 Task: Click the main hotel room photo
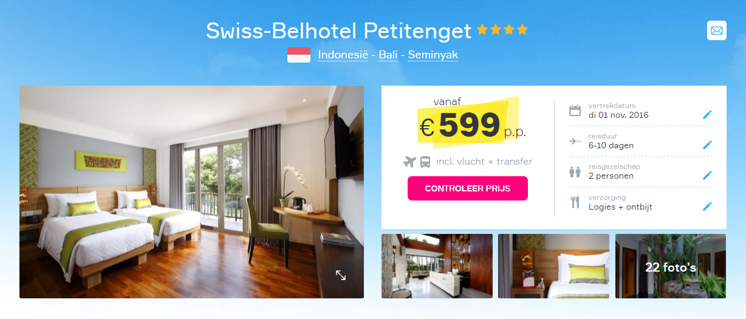click(191, 192)
